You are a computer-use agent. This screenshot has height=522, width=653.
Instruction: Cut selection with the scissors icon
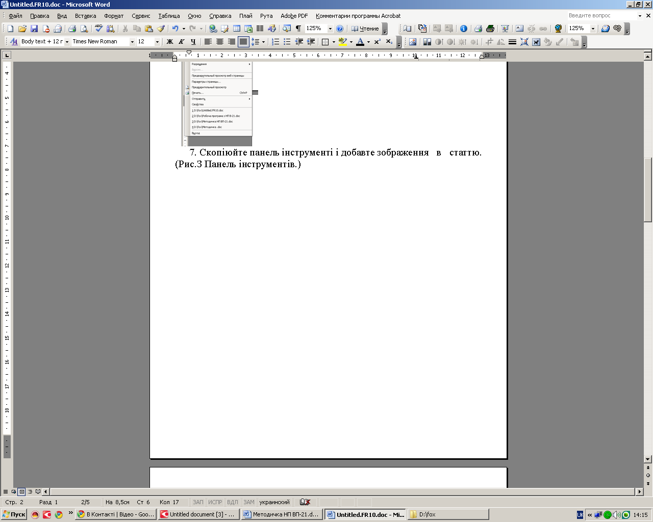pos(125,29)
